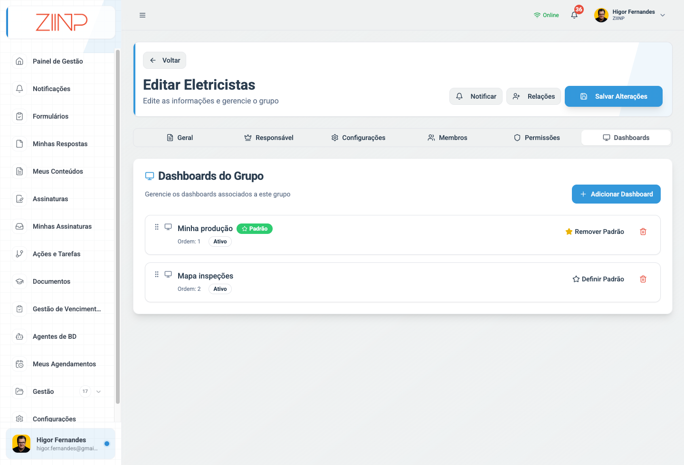Select the Dashboards tab

pos(626,138)
